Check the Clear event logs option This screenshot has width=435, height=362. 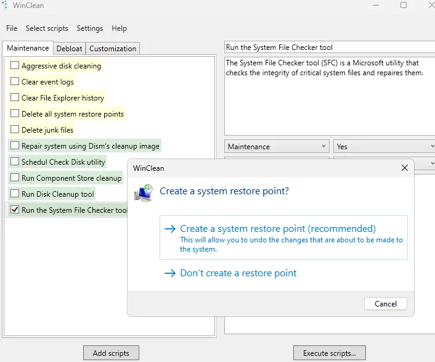(15, 81)
